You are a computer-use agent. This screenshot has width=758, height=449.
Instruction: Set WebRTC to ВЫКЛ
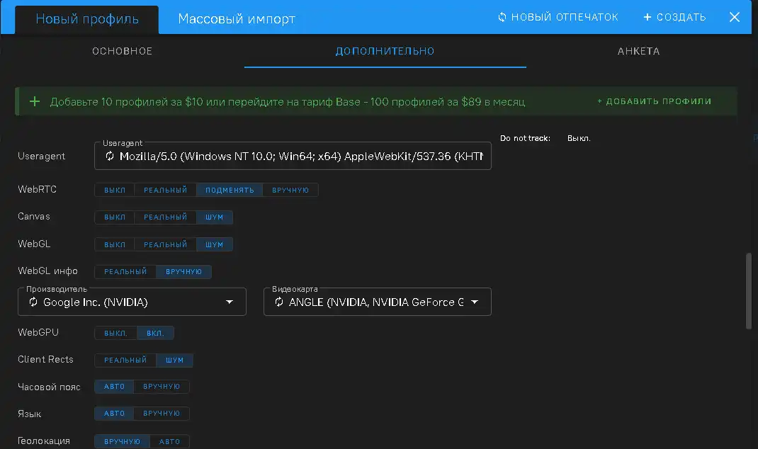tap(115, 190)
